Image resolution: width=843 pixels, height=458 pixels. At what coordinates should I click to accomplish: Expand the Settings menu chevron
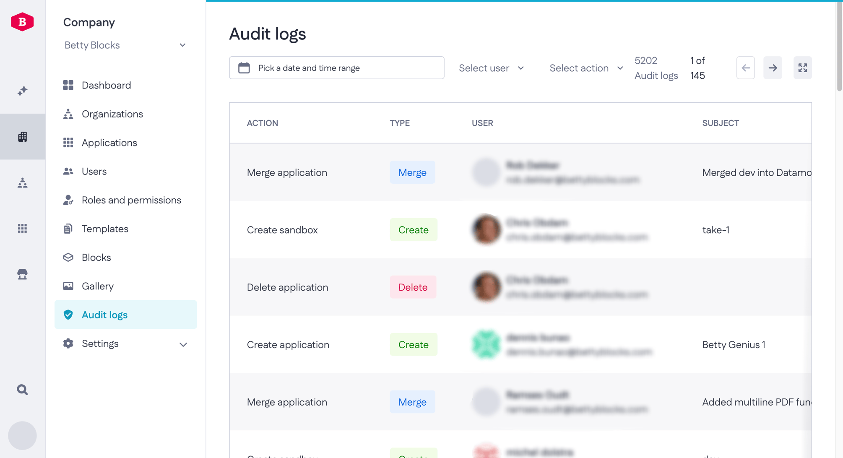pos(183,344)
